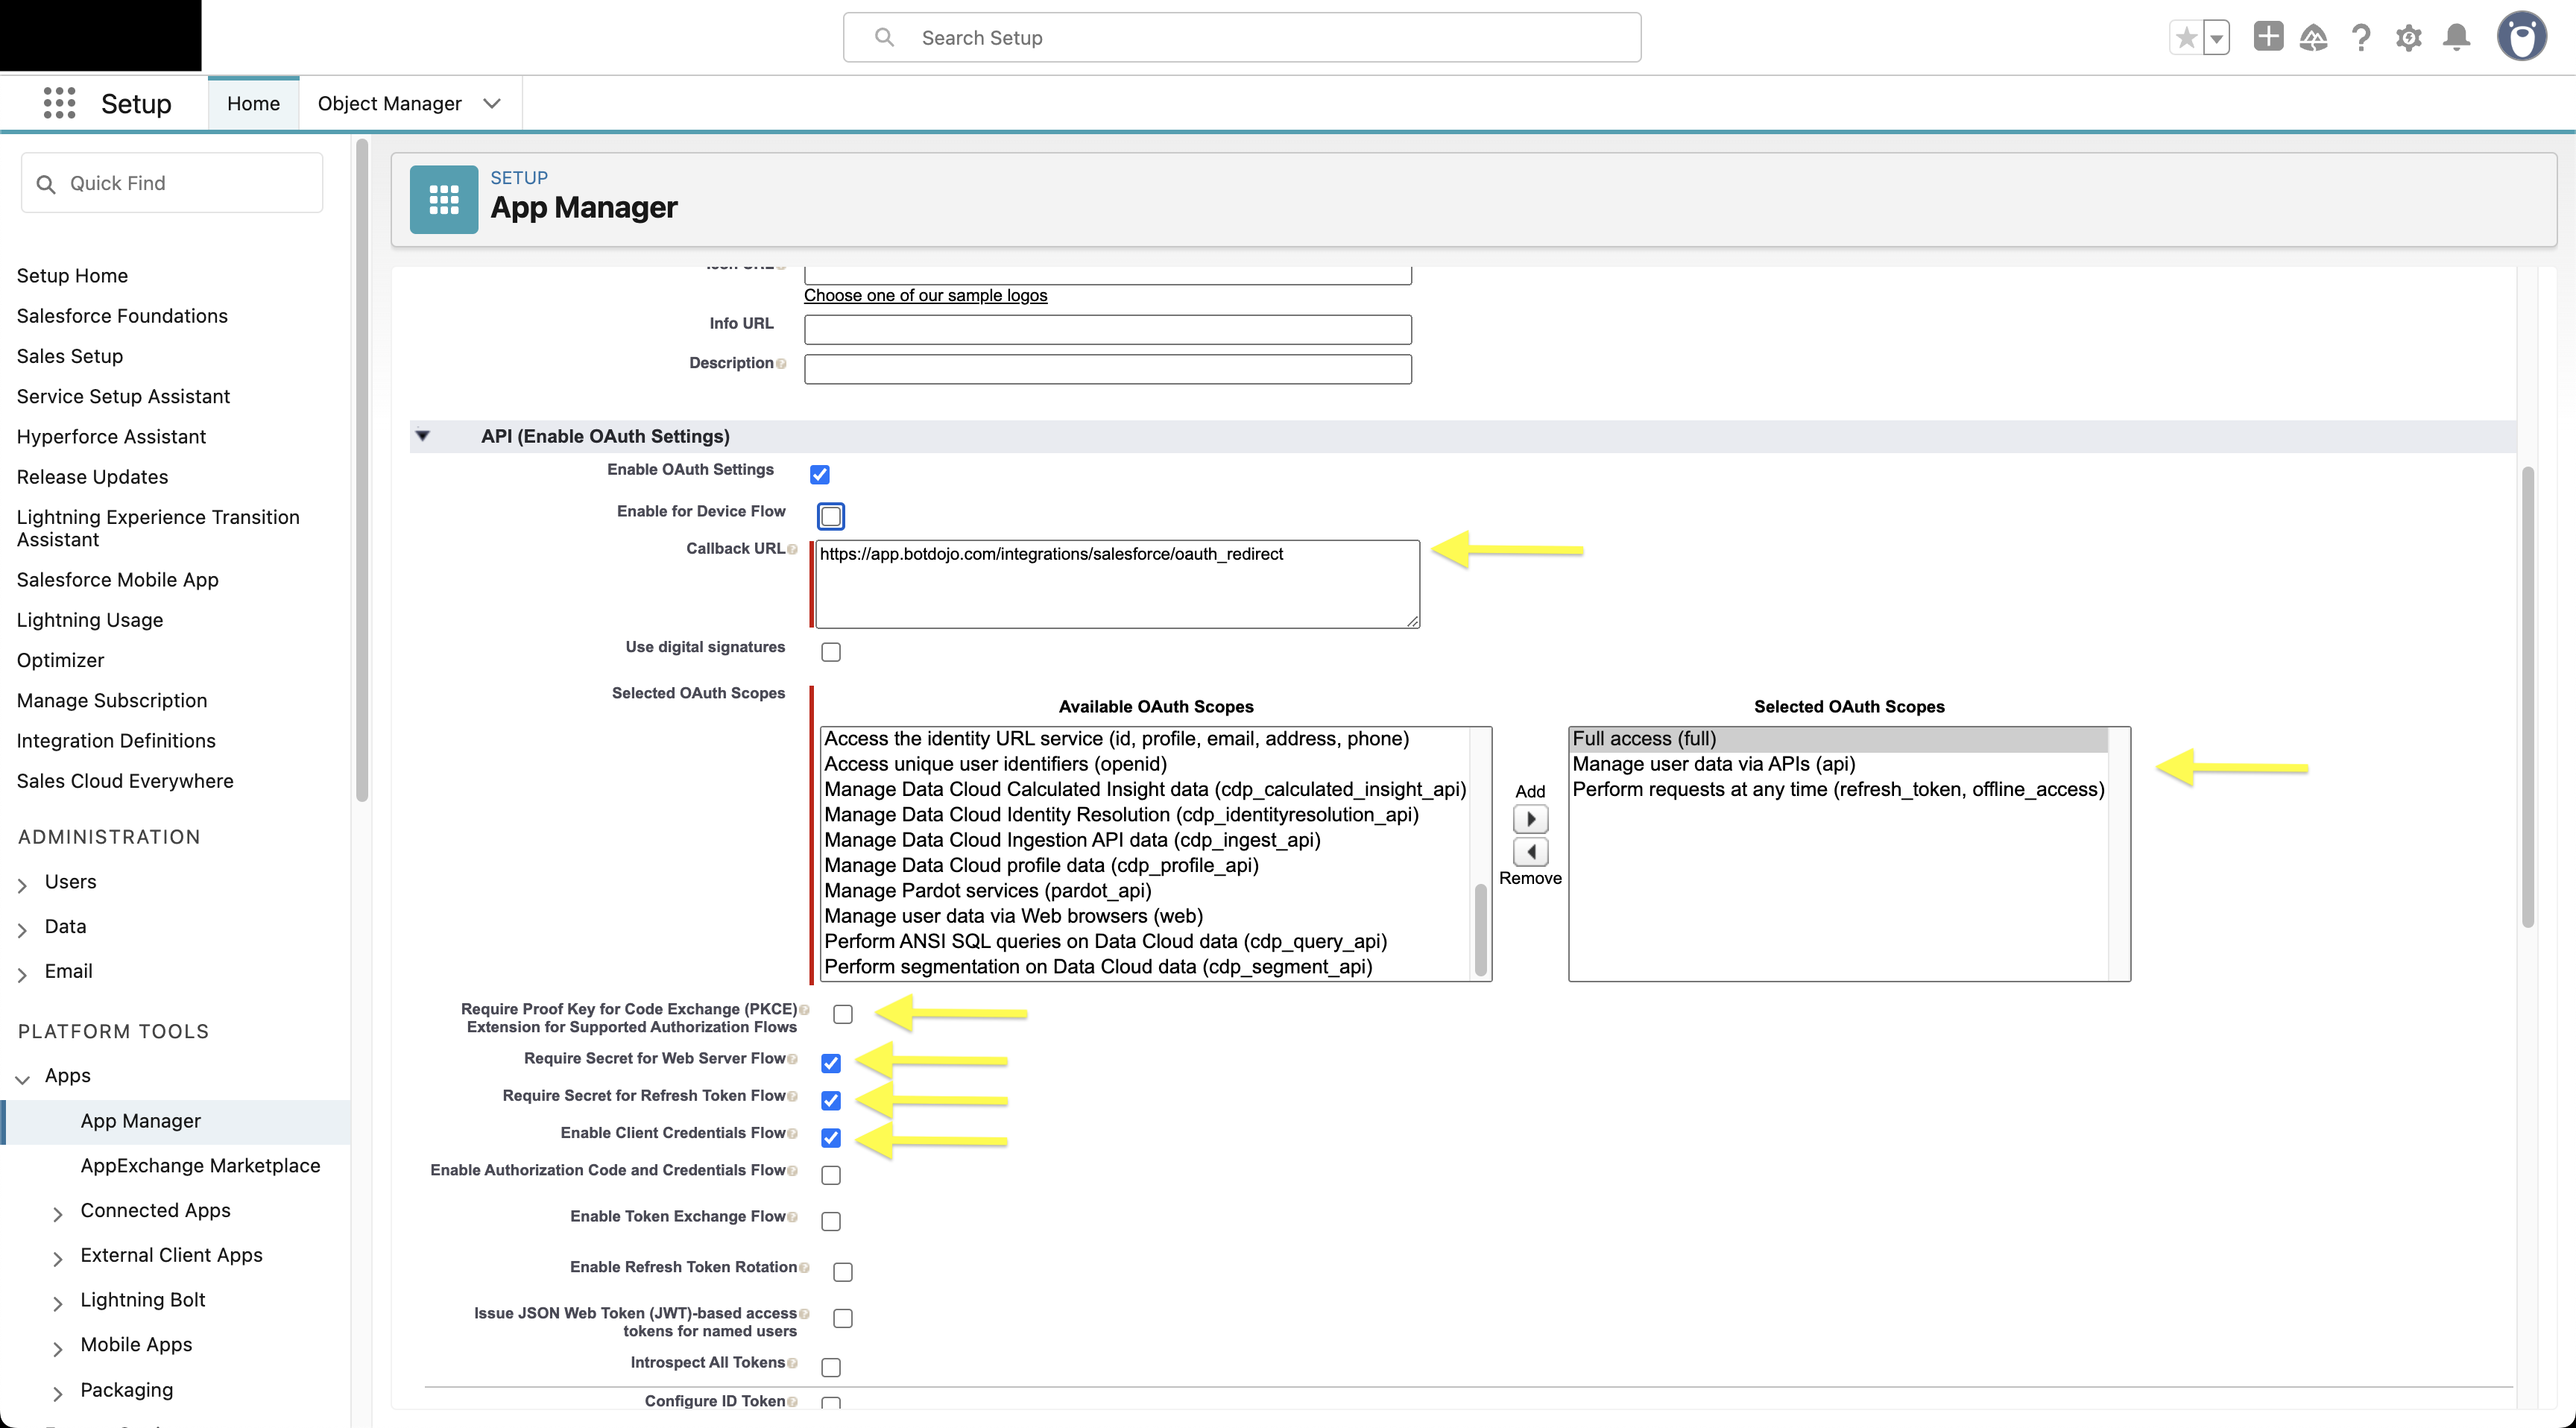Open the user profile avatar
This screenshot has height=1428, width=2576.
pos(2522,37)
